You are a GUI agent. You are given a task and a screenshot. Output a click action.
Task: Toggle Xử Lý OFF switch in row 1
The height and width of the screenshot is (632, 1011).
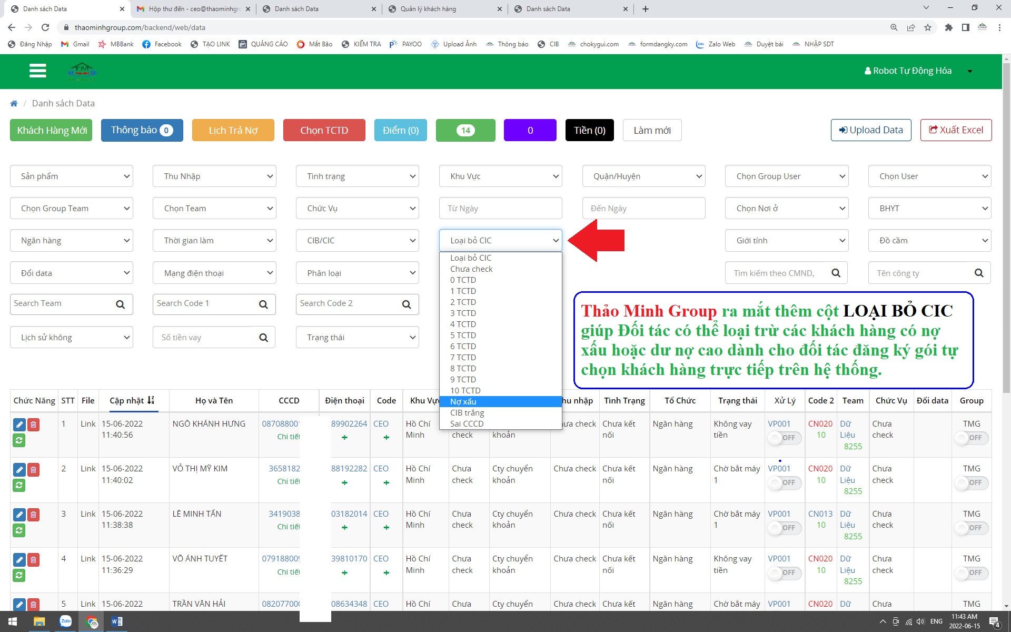pos(784,438)
